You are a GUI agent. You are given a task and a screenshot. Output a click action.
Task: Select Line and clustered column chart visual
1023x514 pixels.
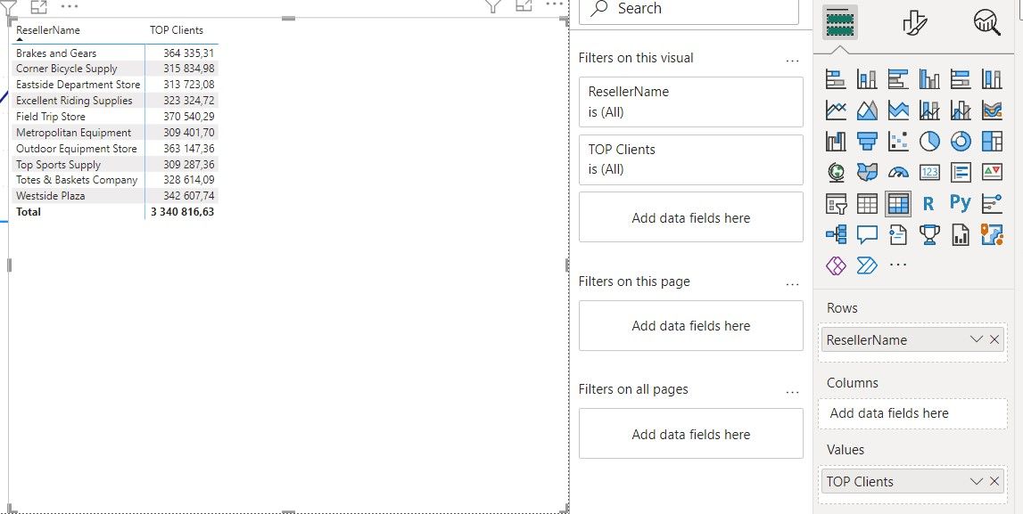point(961,110)
